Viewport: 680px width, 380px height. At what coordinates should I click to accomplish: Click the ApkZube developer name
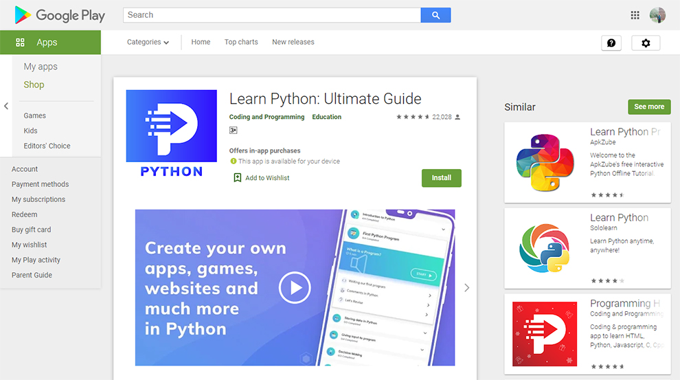point(603,142)
